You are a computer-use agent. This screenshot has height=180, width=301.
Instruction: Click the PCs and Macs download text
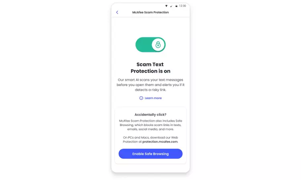[x=150, y=140]
